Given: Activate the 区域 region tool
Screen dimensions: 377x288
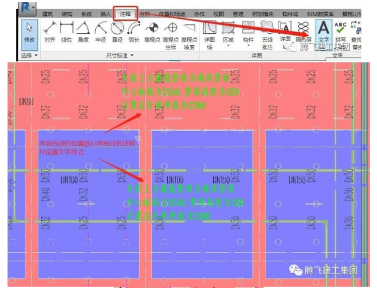Looking at the screenshot, I should click(228, 32).
